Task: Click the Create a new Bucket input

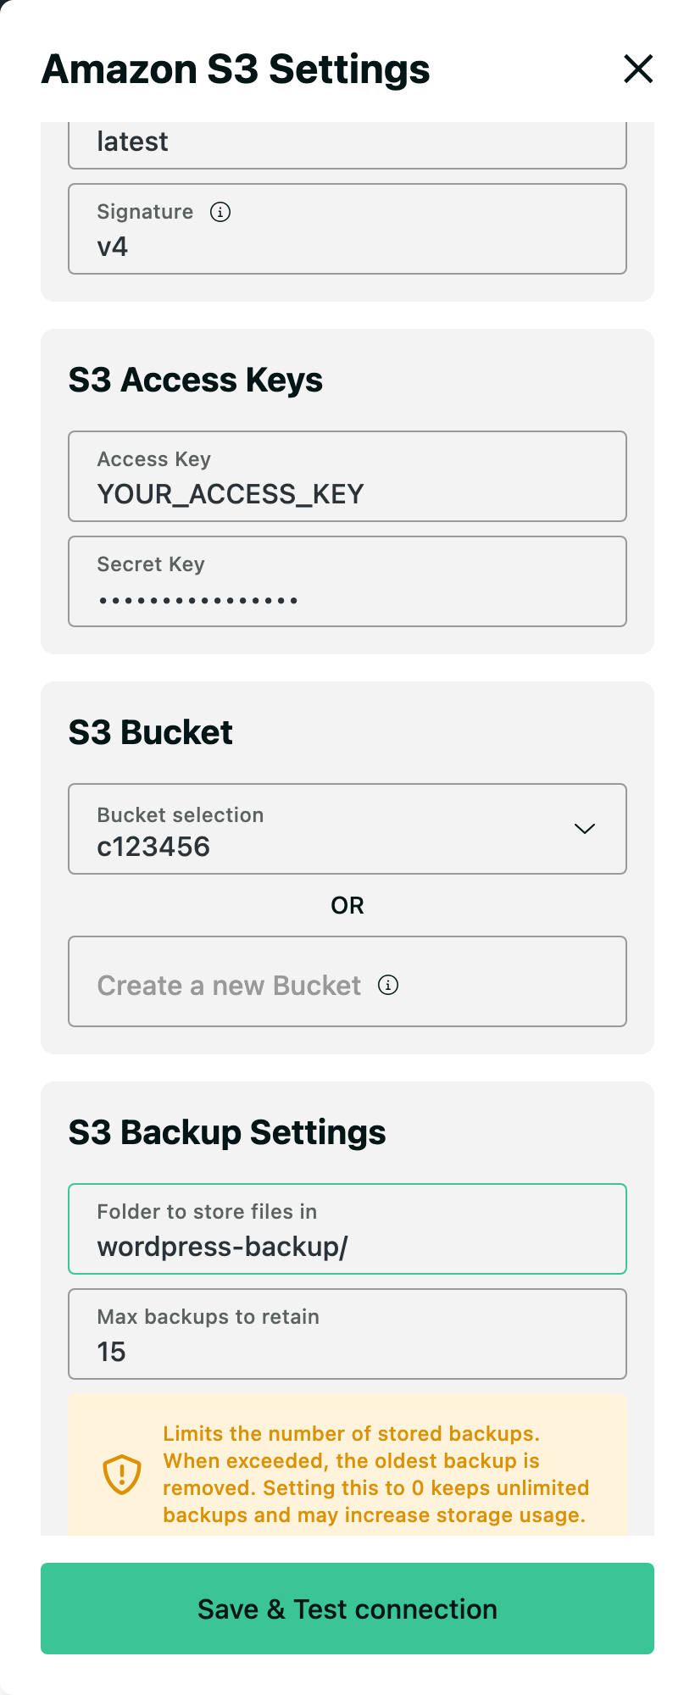Action: click(347, 981)
